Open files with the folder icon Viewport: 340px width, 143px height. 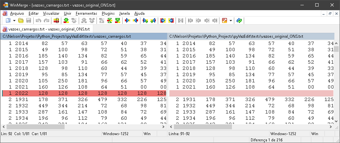21,21
